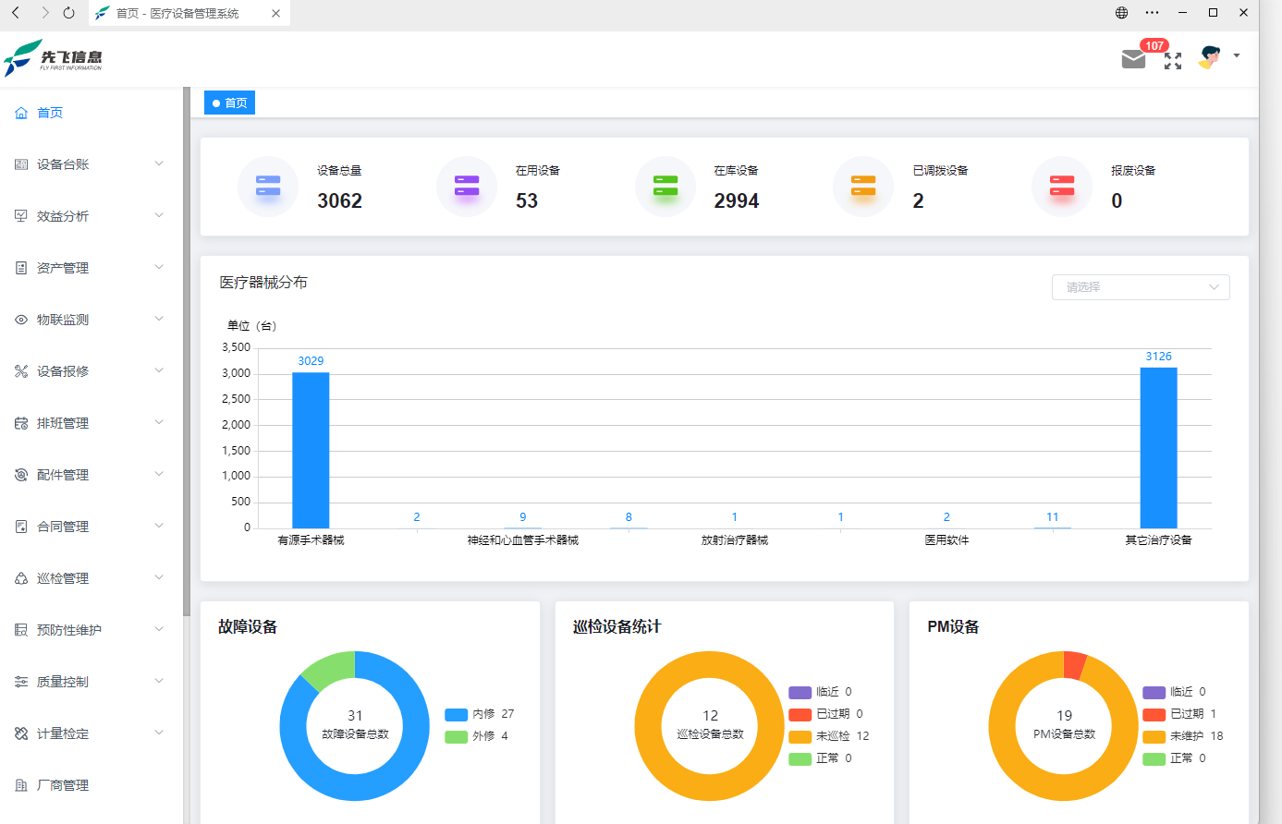Open the 厂商管理 menu item
Viewport: 1282px width, 824px height.
point(92,785)
